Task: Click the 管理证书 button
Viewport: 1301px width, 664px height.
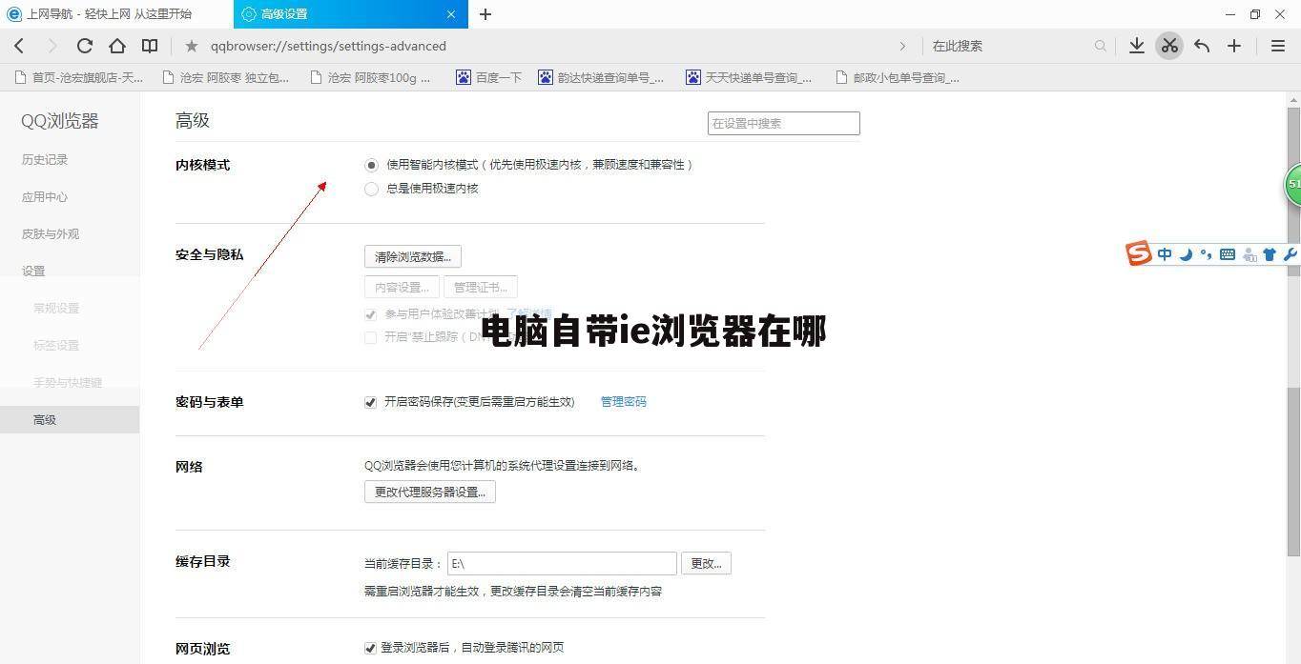Action: pyautogui.click(x=481, y=287)
